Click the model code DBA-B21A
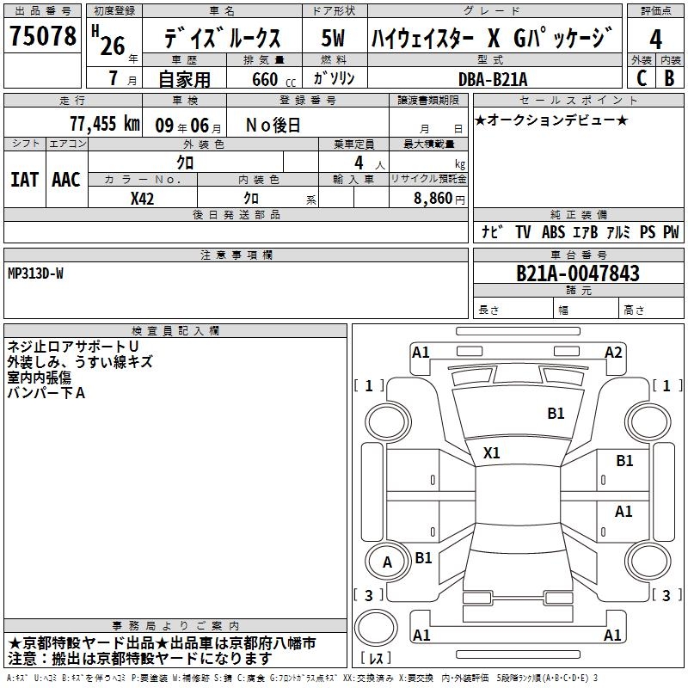This screenshot has height=688, width=688. click(495, 79)
